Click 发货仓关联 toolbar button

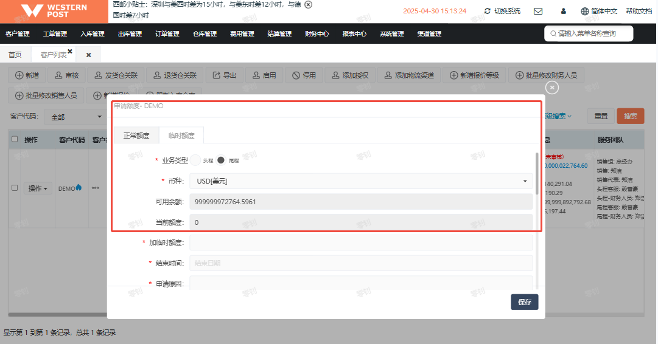[116, 75]
